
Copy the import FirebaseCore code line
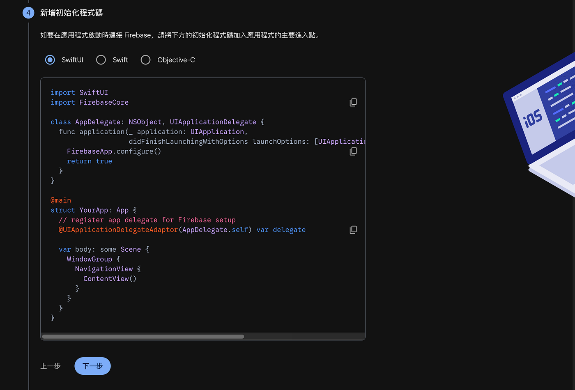[x=353, y=102]
